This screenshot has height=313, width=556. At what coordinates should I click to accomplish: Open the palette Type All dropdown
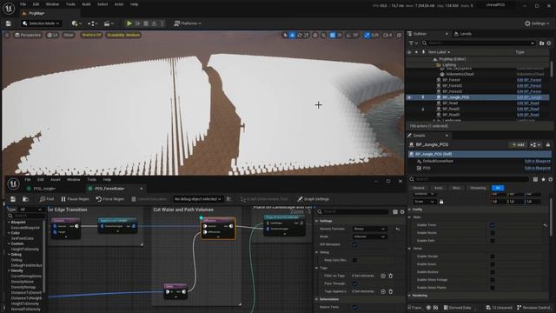pos(30,210)
